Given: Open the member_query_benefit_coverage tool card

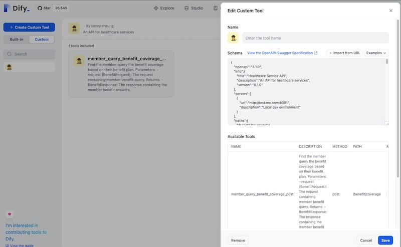Looking at the screenshot, I should 121,74.
